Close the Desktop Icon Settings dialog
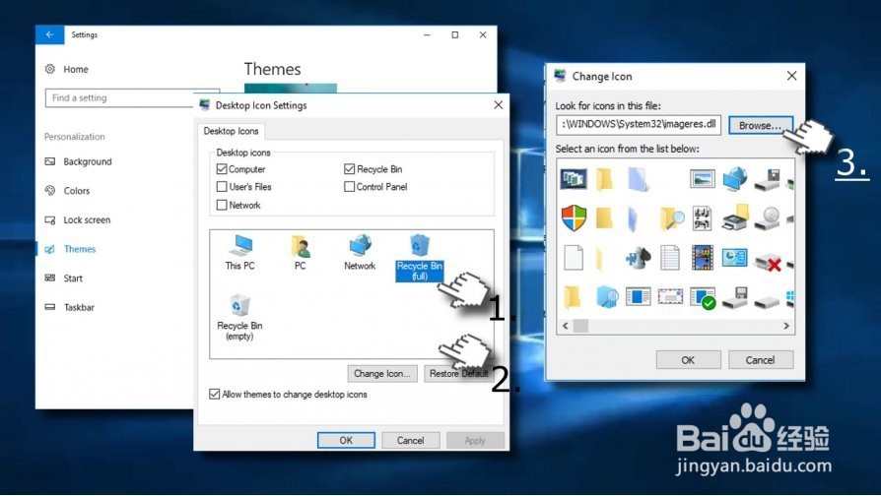Viewport: 881px width, 496px height. click(x=498, y=105)
